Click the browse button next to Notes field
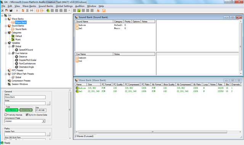The image size is (244, 145). coord(48,103)
